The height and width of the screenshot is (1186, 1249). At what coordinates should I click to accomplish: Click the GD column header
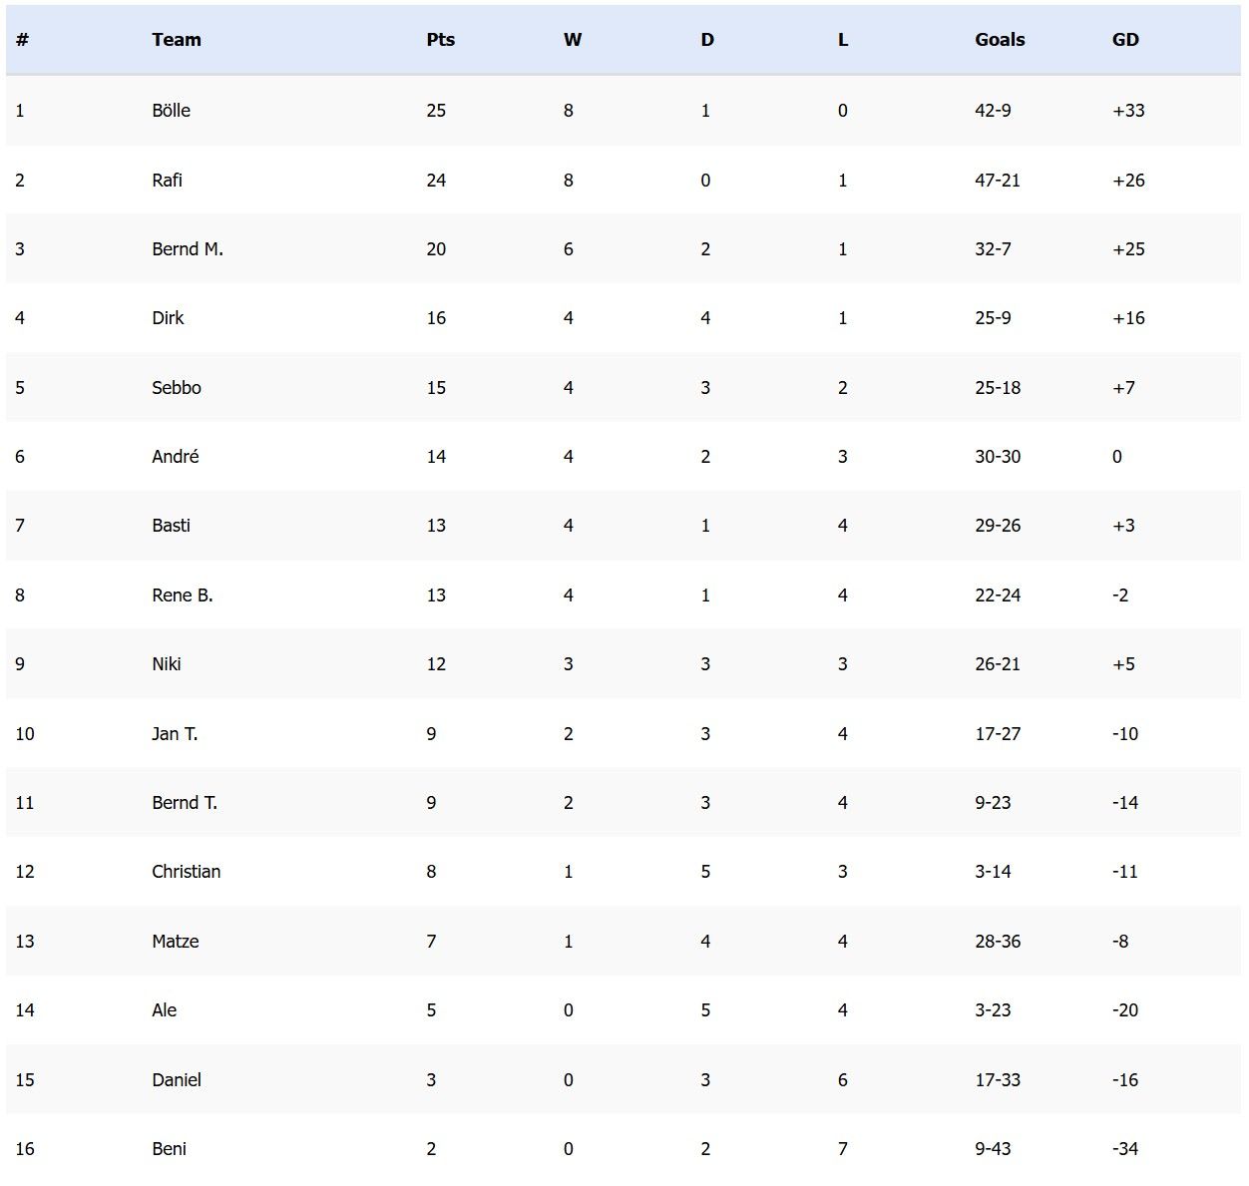pos(1125,40)
